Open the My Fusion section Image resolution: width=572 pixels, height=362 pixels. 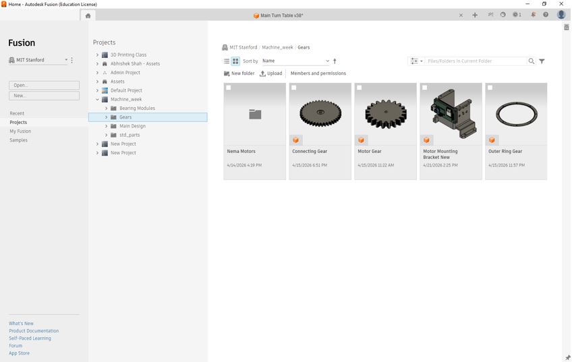click(x=20, y=131)
